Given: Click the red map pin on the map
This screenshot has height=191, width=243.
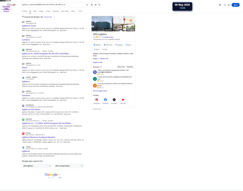Looking at the screenshot, I should [x=124, y=19].
